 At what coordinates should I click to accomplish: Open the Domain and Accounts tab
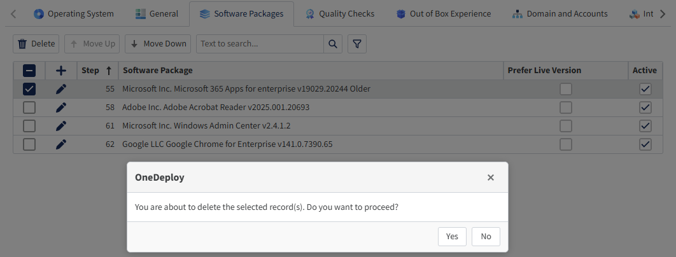point(560,13)
